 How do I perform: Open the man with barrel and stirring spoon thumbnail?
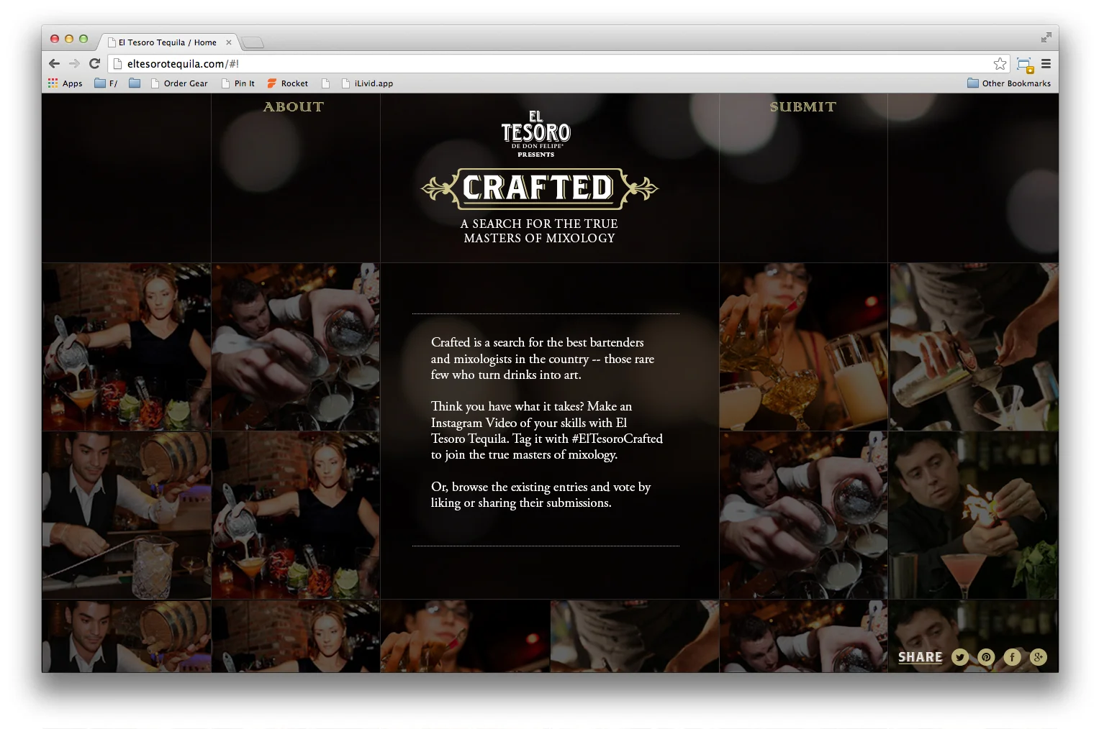coord(127,515)
